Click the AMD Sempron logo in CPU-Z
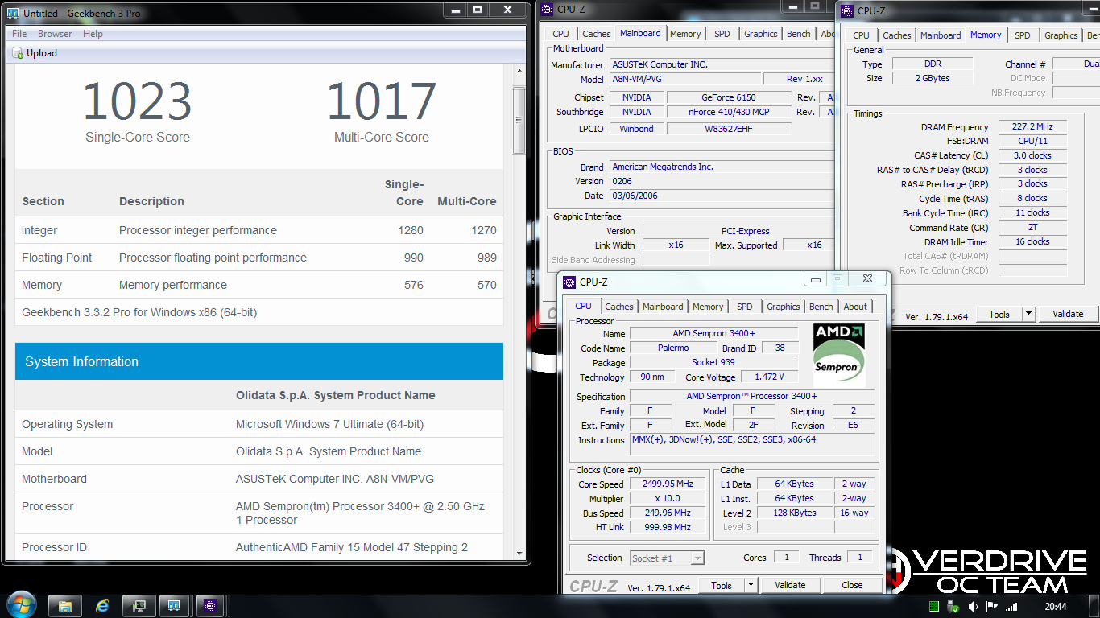This screenshot has width=1100, height=618. 838,355
